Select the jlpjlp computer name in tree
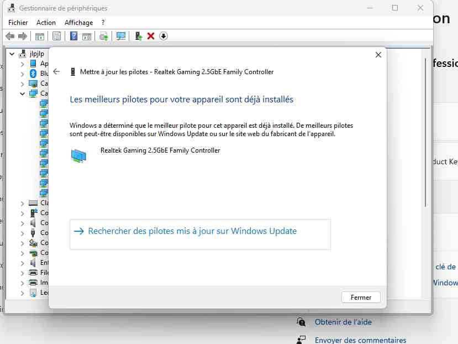The width and height of the screenshot is (458, 344). point(37,54)
